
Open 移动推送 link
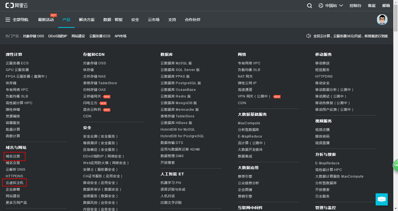pos(322,63)
